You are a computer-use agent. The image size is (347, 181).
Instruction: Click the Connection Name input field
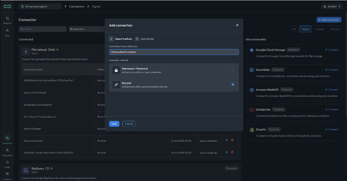point(174,52)
